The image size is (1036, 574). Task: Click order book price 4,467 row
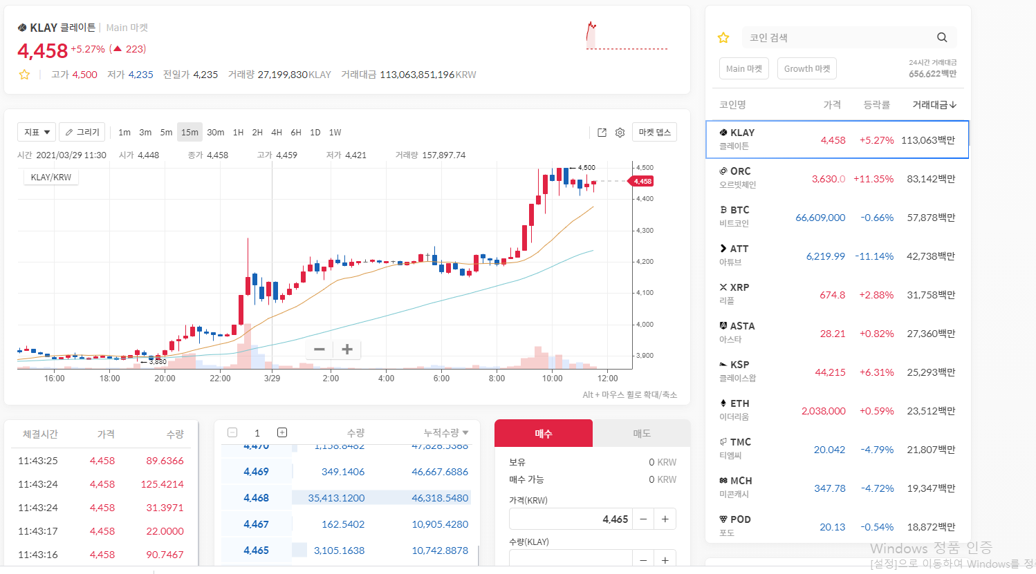[x=346, y=524]
